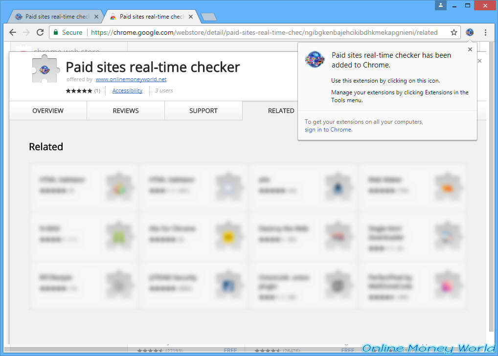Screen dimensions: 498x356
Task: Click the '(1)' rating count
Action: [97, 91]
